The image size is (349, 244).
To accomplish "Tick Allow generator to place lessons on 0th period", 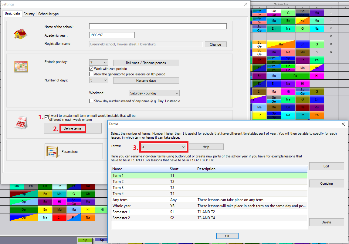I will click(x=91, y=74).
